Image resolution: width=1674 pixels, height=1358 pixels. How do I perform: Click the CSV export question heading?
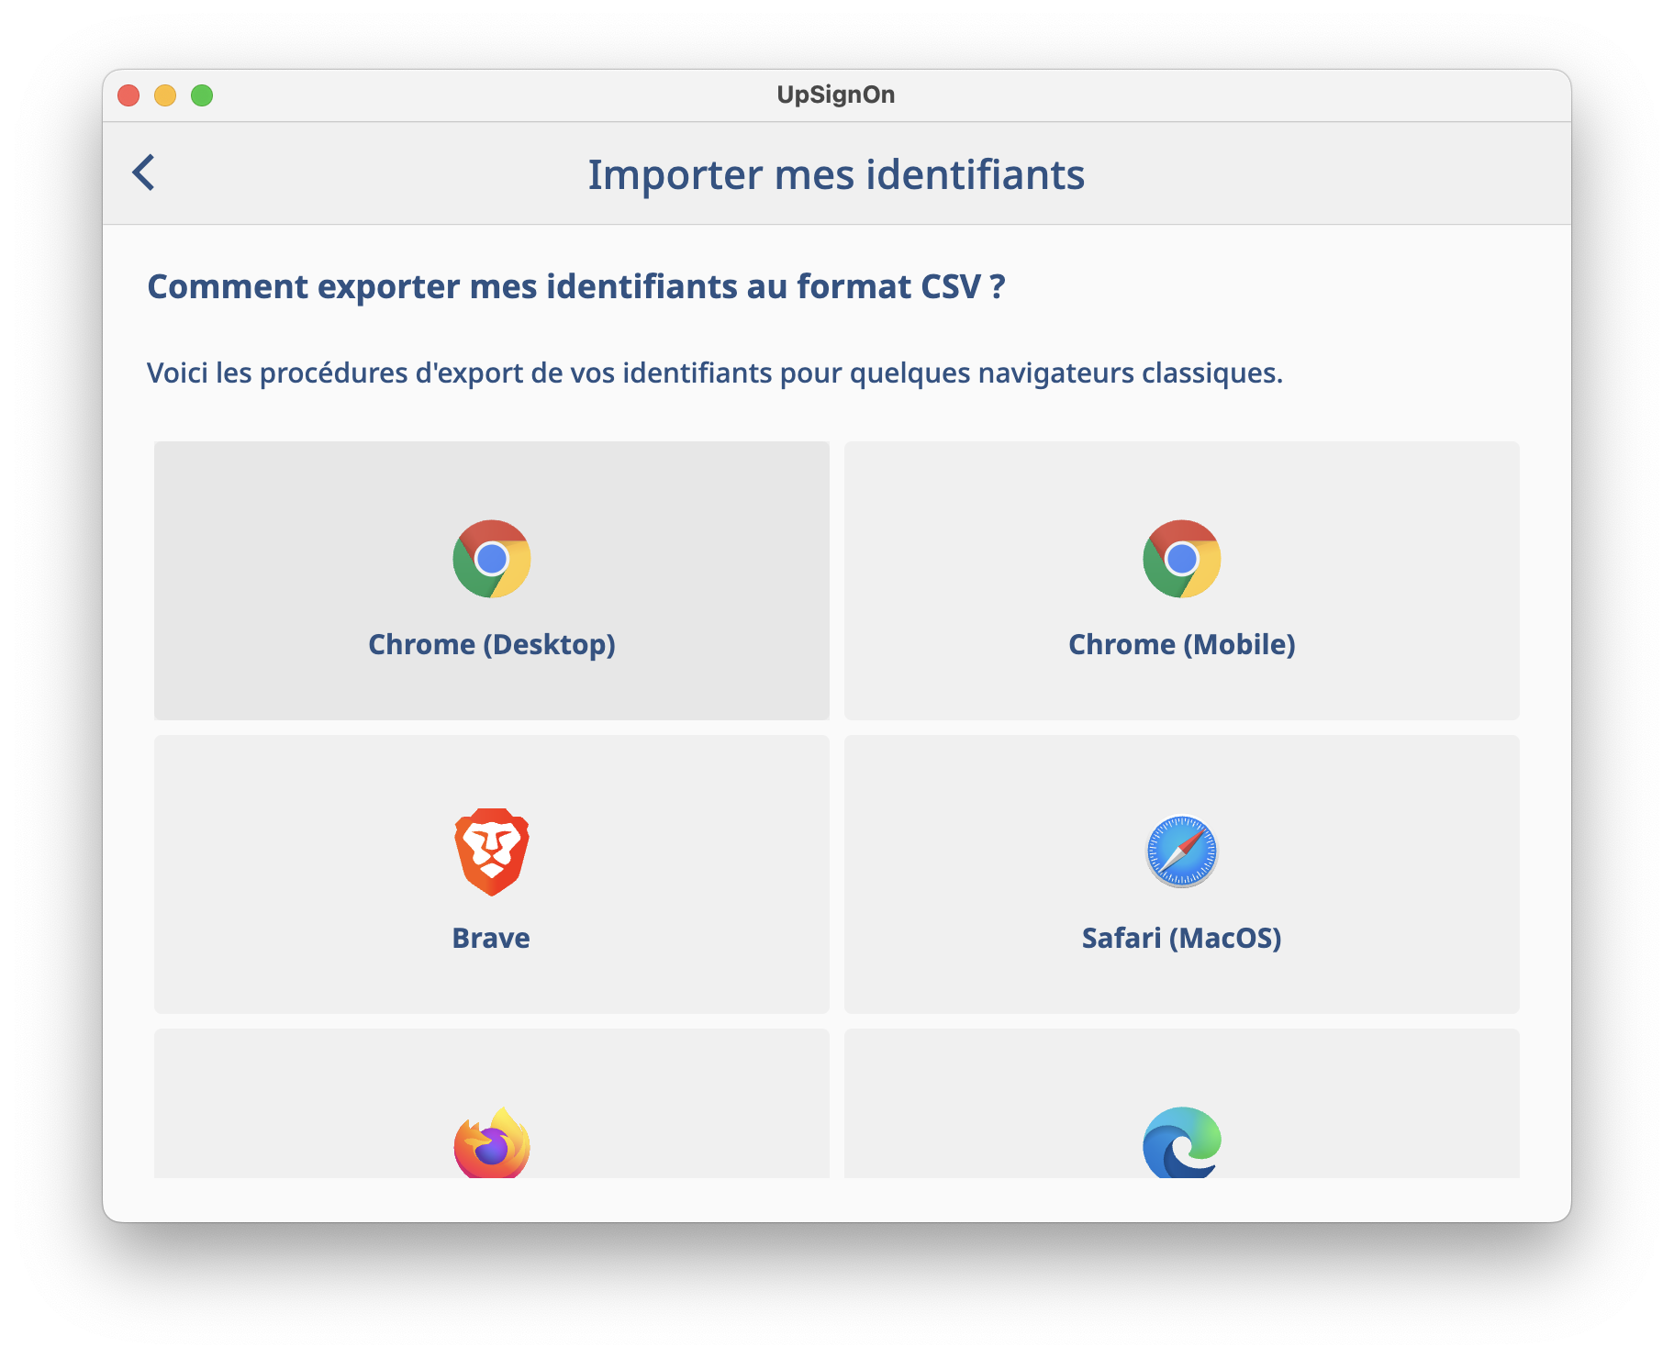point(576,286)
